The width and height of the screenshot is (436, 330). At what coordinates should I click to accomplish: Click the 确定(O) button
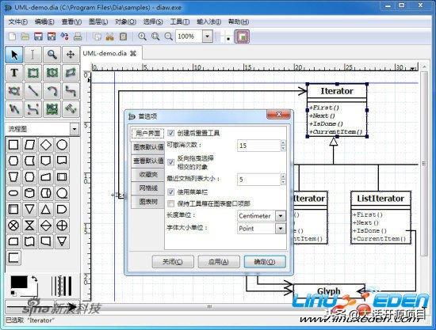[265, 262]
